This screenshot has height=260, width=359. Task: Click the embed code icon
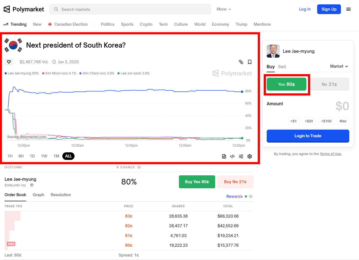(232, 156)
